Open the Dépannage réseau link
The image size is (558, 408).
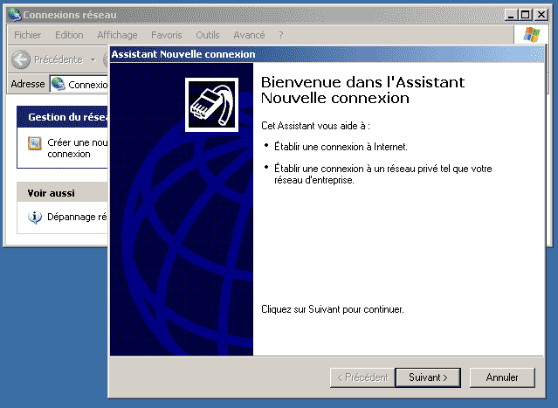coord(77,217)
